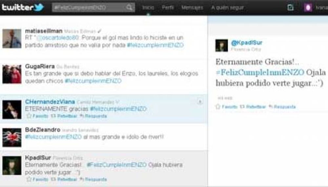The image size is (328, 187).
Task: Open the Perfil tab
Action: click(x=168, y=8)
